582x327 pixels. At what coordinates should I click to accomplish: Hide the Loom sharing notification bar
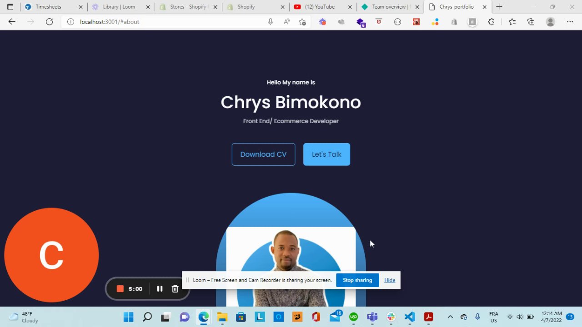click(x=390, y=280)
